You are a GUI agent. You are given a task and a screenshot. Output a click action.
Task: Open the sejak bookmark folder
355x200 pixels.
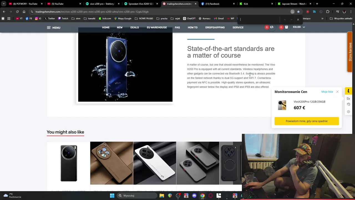(175, 19)
